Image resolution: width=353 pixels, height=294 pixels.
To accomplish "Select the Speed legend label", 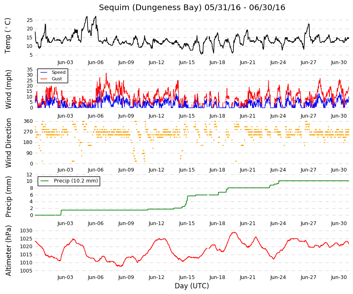I will coord(58,72).
